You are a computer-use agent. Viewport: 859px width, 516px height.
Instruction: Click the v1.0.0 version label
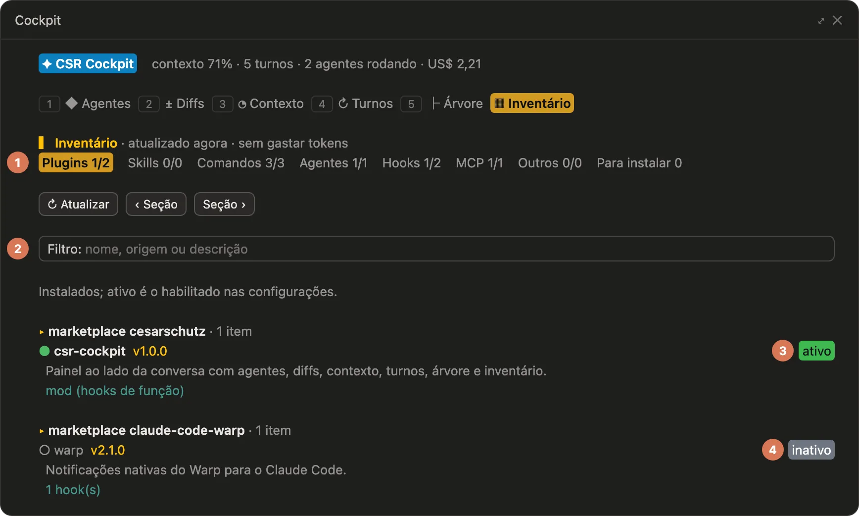point(150,351)
